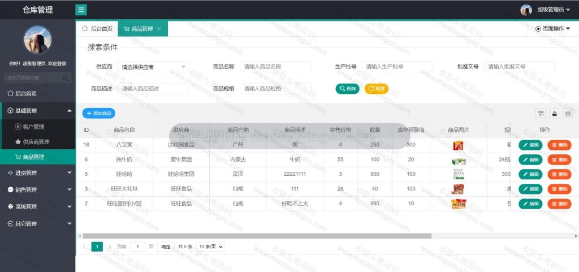Edit the 纯牛奶 row

530,160
